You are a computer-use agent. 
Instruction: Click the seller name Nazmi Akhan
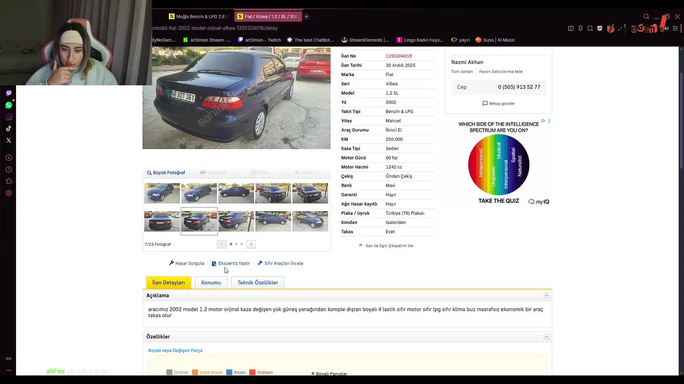(467, 62)
